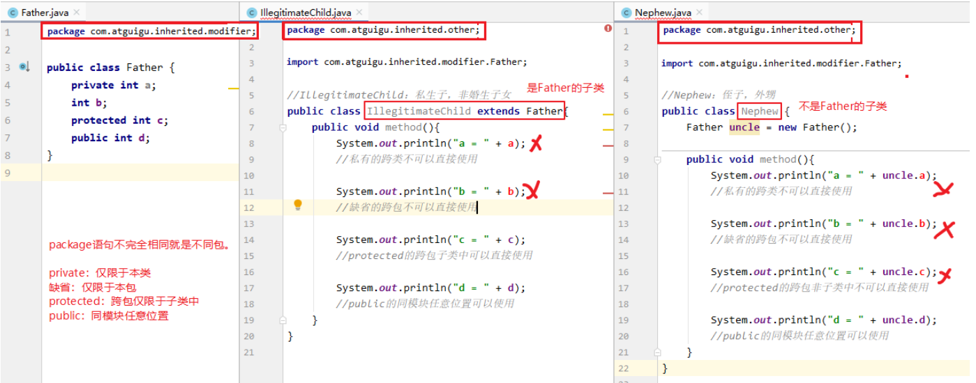
Task: Close the Nephew.java tab
Action: coord(700,13)
